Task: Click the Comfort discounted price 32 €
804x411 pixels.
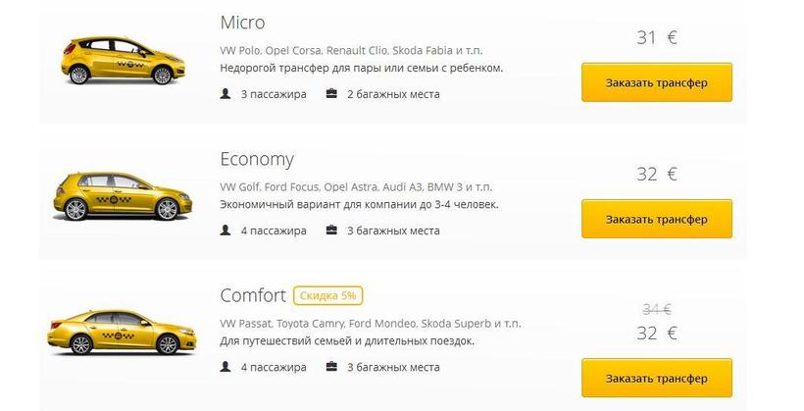Action: click(656, 333)
